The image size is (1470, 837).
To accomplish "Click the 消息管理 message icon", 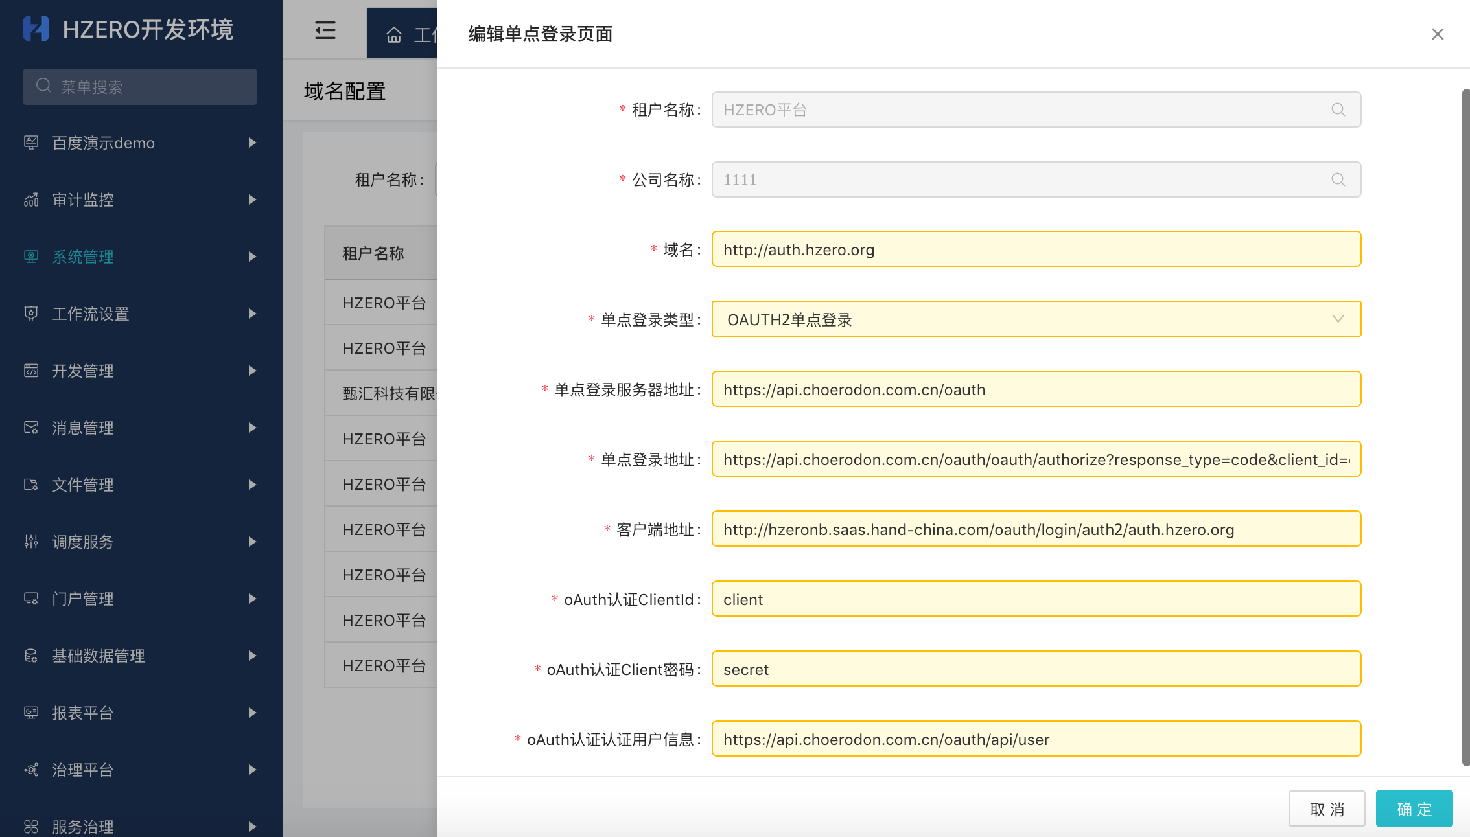I will pyautogui.click(x=30, y=428).
